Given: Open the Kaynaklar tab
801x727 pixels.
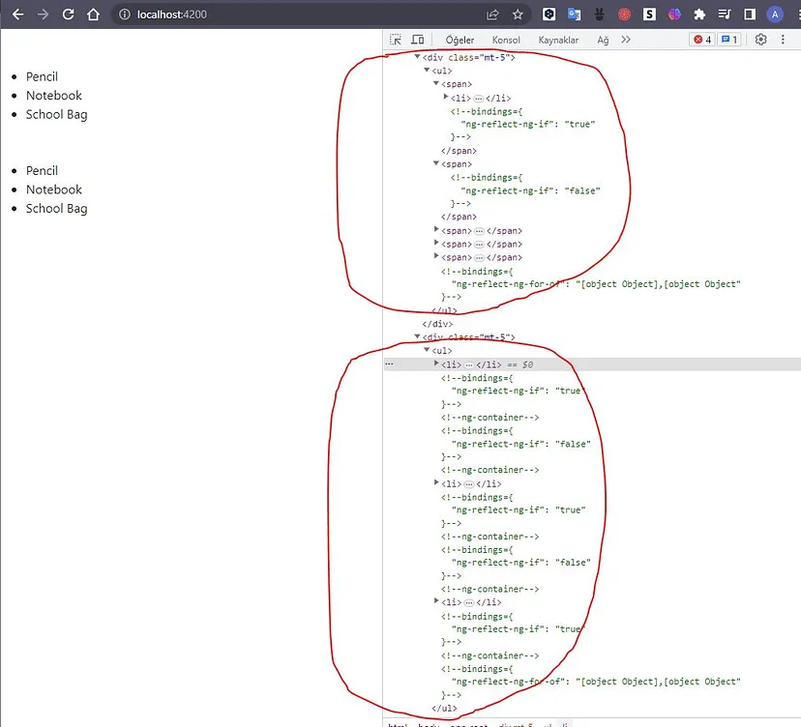Looking at the screenshot, I should click(558, 40).
